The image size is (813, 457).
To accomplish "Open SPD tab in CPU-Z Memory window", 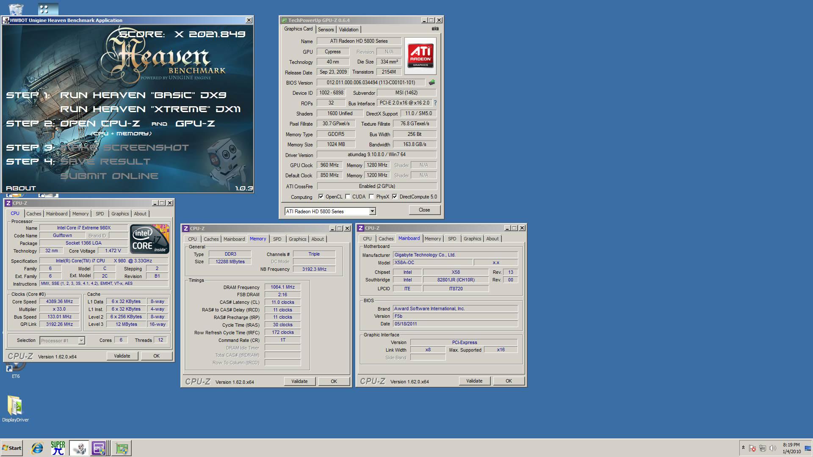I will click(x=277, y=239).
